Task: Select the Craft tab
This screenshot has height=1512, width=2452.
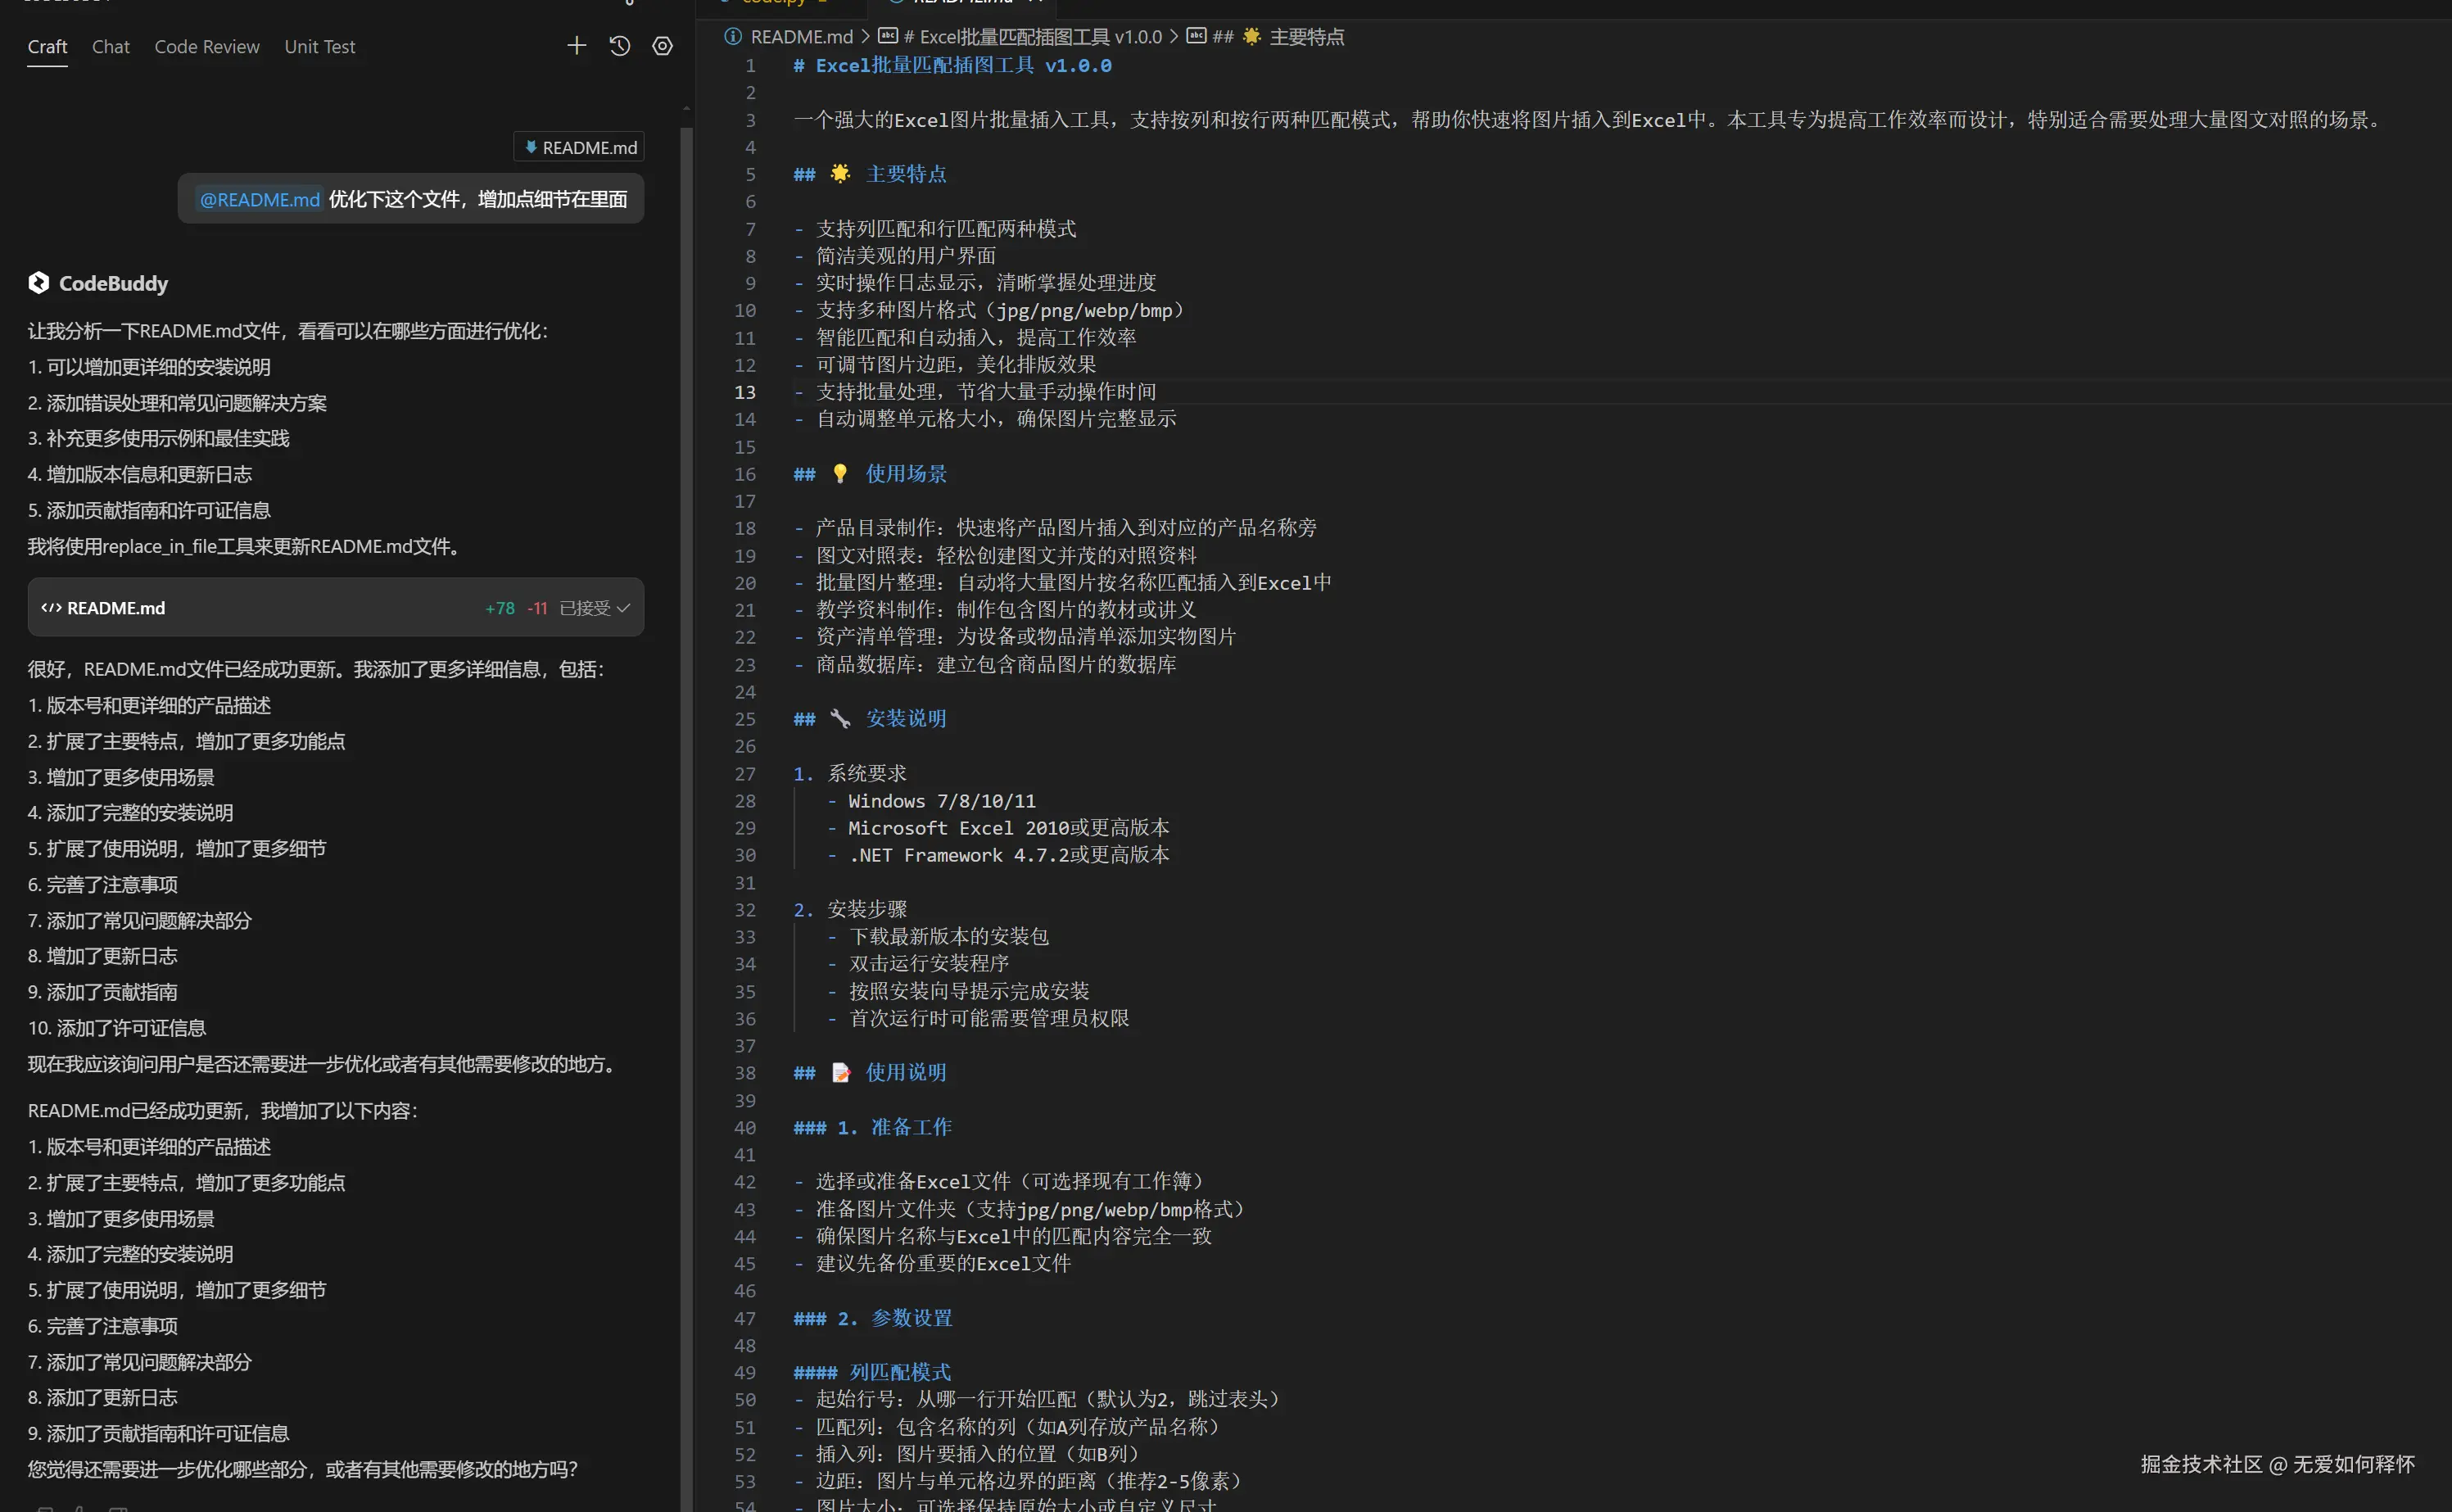Action: point(47,47)
